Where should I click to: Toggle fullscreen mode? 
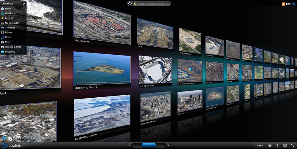click(293, 145)
